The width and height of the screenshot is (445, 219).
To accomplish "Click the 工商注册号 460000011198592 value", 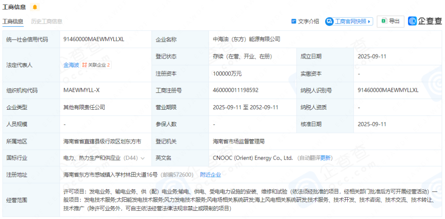I will 236,90.
